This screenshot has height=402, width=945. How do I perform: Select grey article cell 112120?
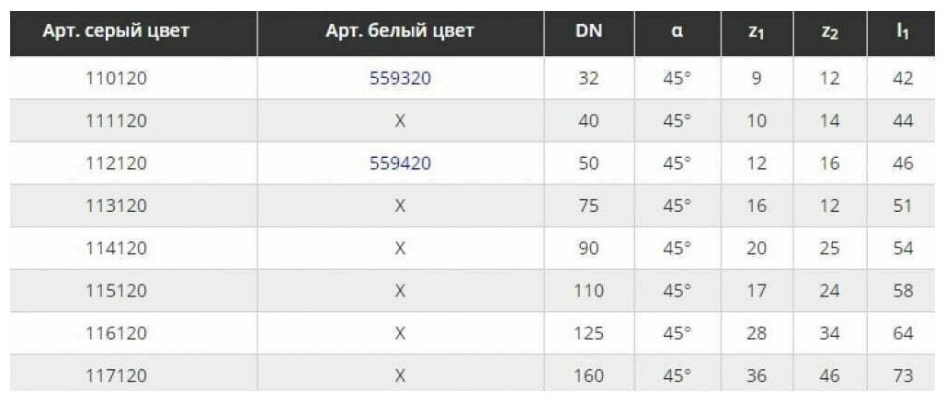[x=116, y=163]
